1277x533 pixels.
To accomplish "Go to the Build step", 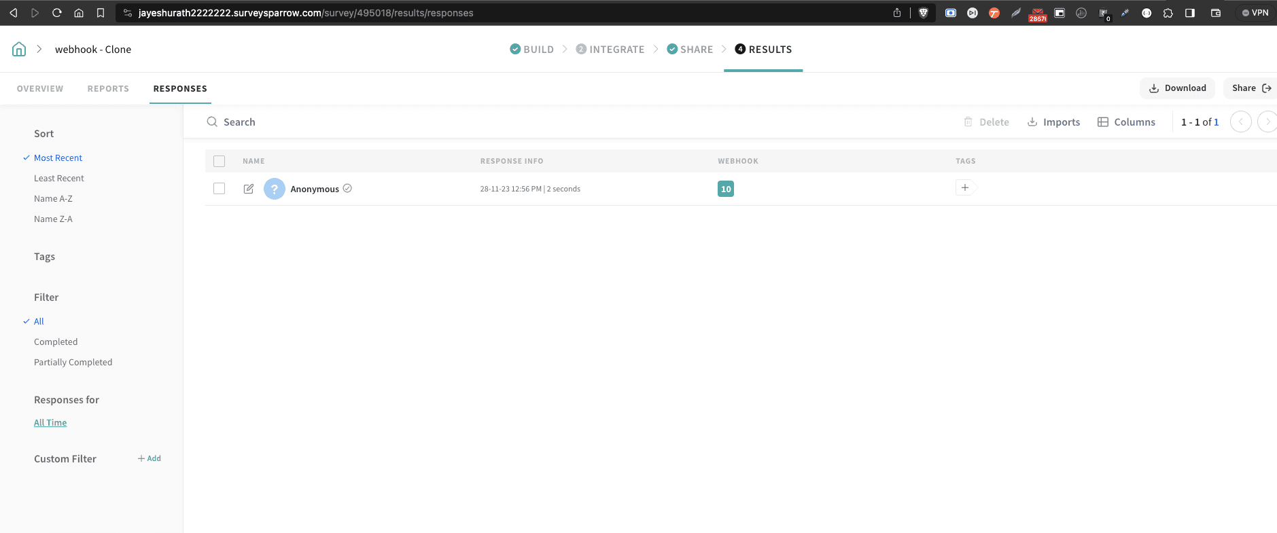I will 532,50.
